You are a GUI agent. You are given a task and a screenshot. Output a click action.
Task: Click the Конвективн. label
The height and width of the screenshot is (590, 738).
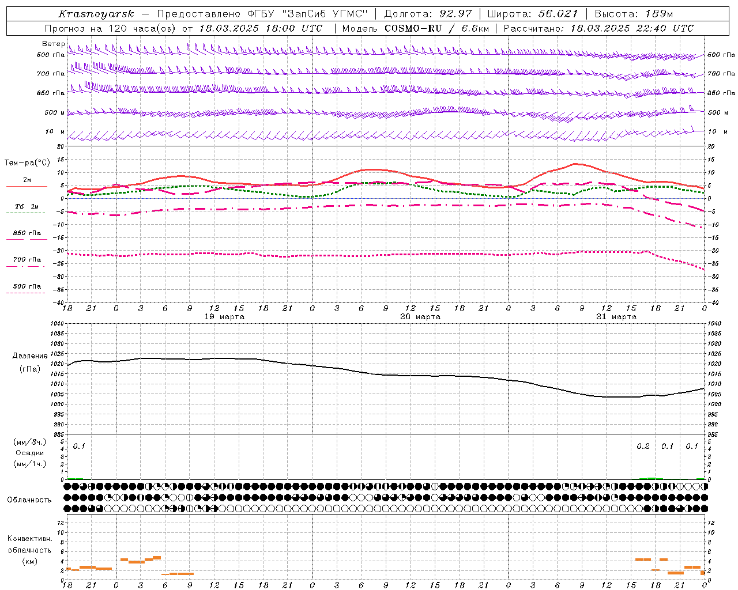point(29,539)
